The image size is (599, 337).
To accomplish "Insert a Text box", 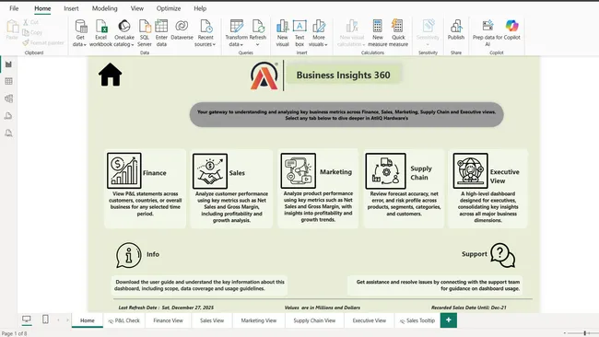I will click(x=299, y=33).
